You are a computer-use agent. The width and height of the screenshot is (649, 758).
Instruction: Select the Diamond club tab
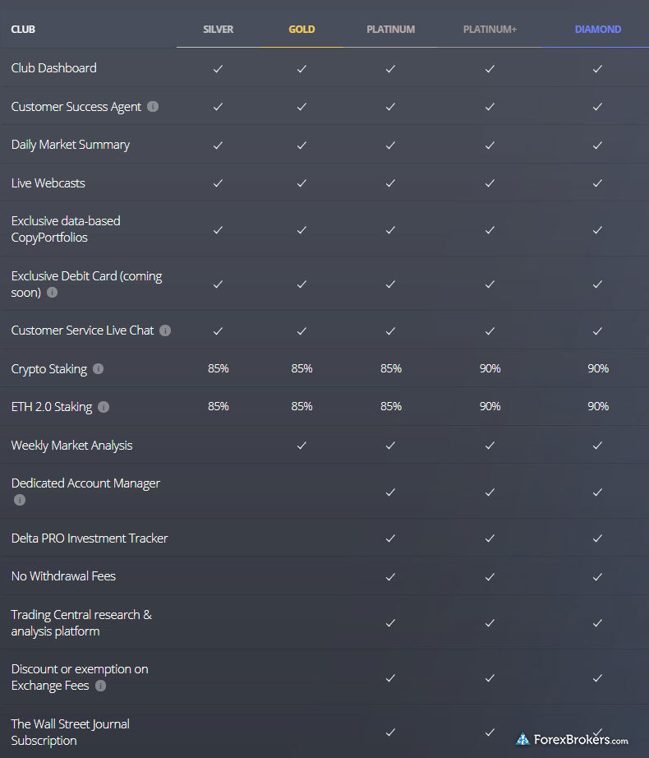(x=598, y=30)
